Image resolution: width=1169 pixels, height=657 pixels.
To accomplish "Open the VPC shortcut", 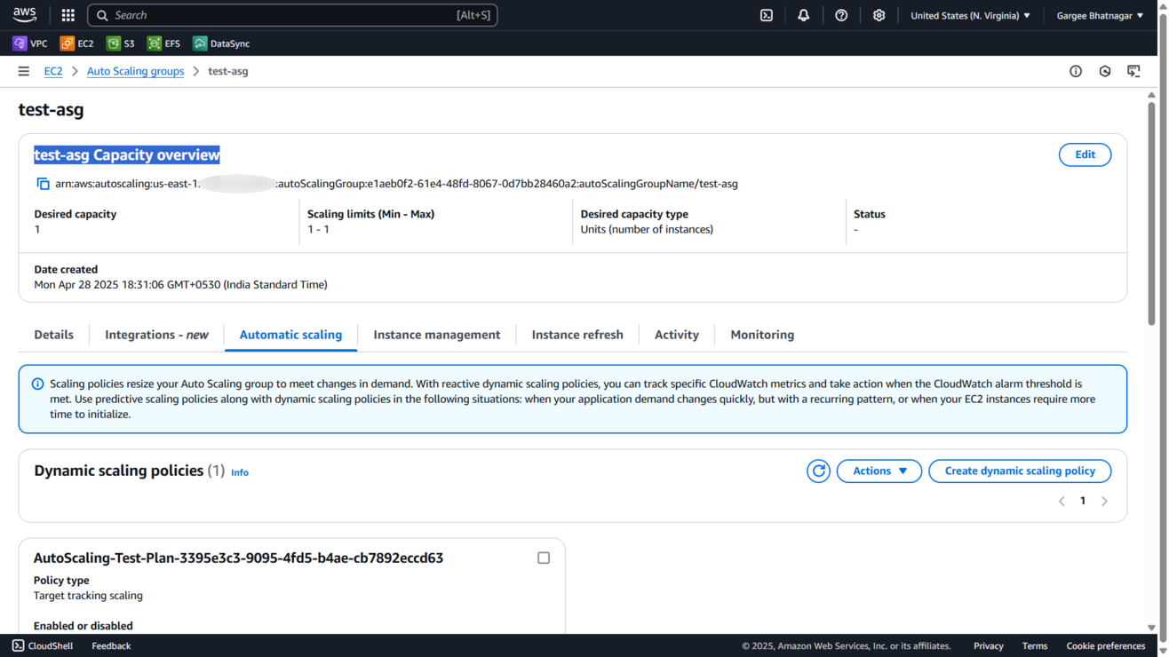I will pos(30,44).
